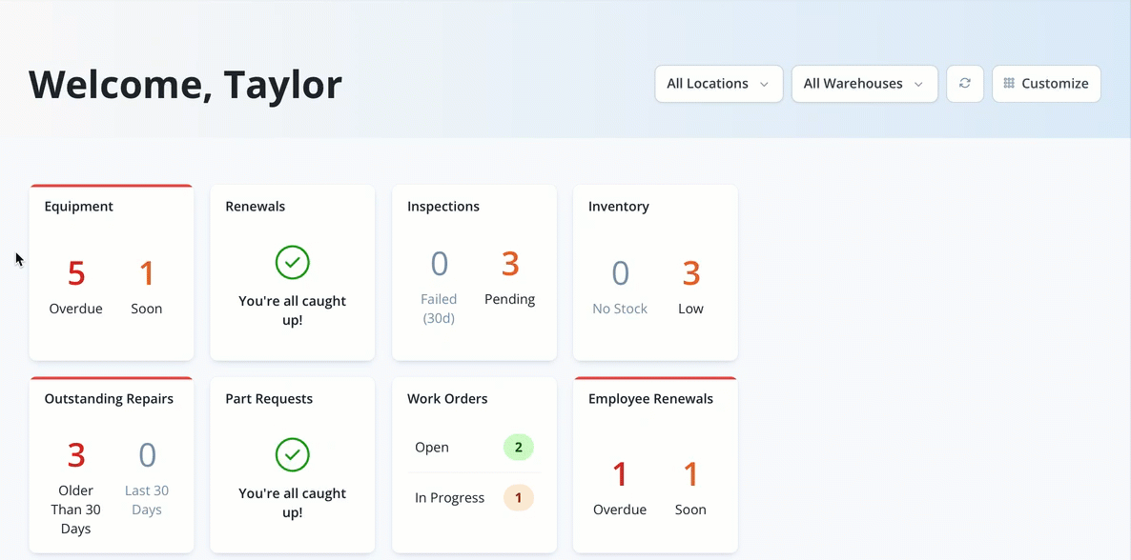Viewport: 1131px width, 560px height.
Task: Click the green checkmark in the Renewals card
Action: [x=292, y=263]
